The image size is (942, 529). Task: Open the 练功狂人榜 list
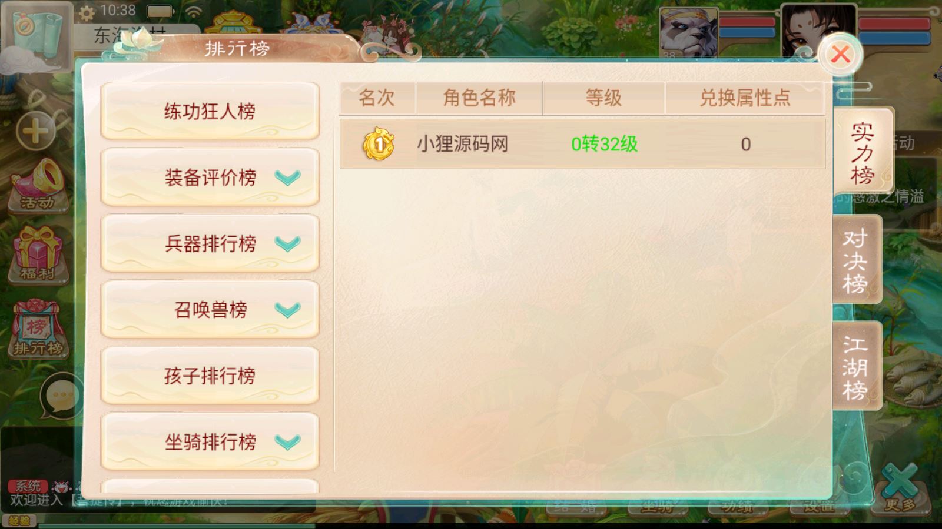pos(210,111)
